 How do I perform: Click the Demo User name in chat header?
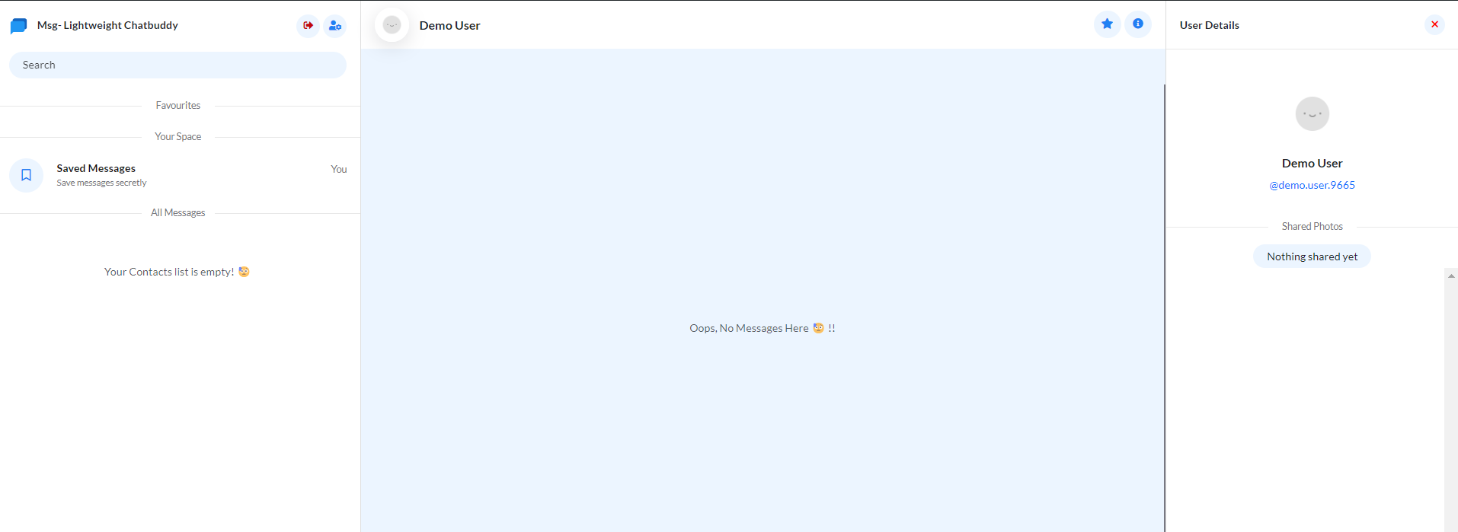449,25
